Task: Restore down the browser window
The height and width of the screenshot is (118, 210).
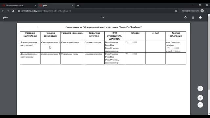Action: click(200, 5)
